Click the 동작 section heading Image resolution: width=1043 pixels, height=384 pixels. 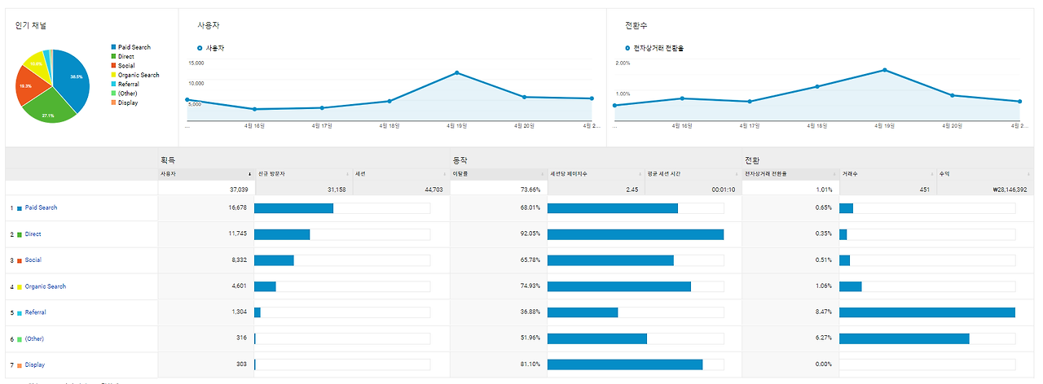point(460,160)
